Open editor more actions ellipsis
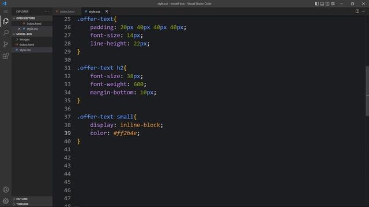This screenshot has height=207, width=369. 364,11
